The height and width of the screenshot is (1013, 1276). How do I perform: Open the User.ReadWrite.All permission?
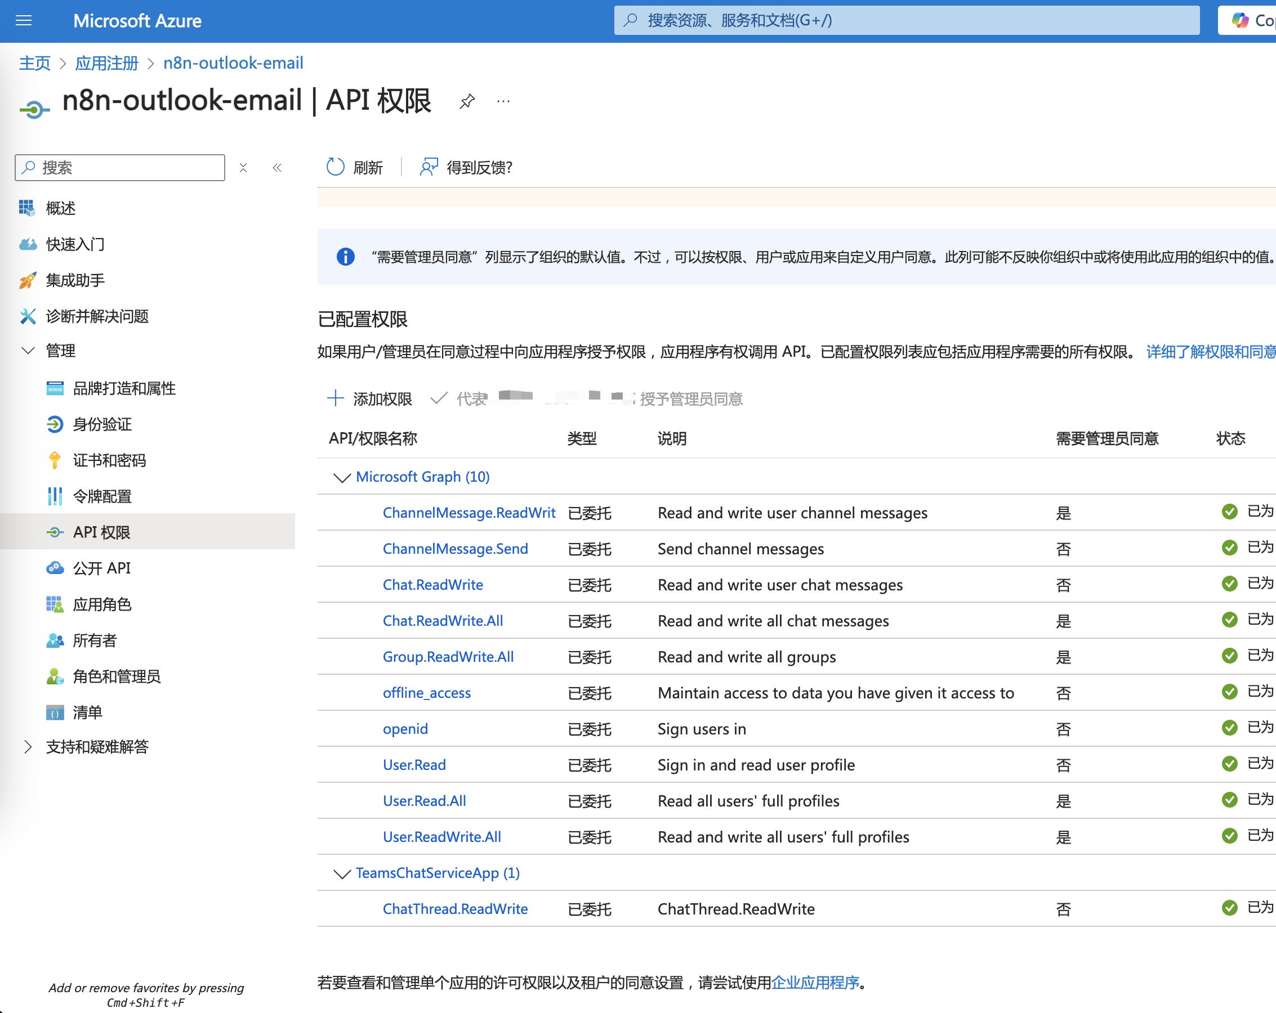point(442,837)
